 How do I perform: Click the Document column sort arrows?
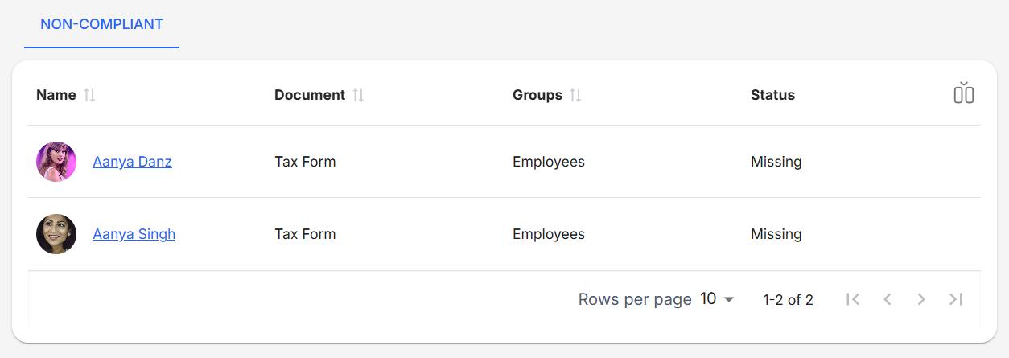tap(358, 95)
